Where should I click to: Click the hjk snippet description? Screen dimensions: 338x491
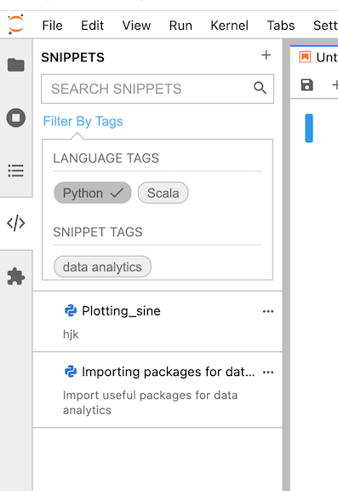click(x=71, y=334)
